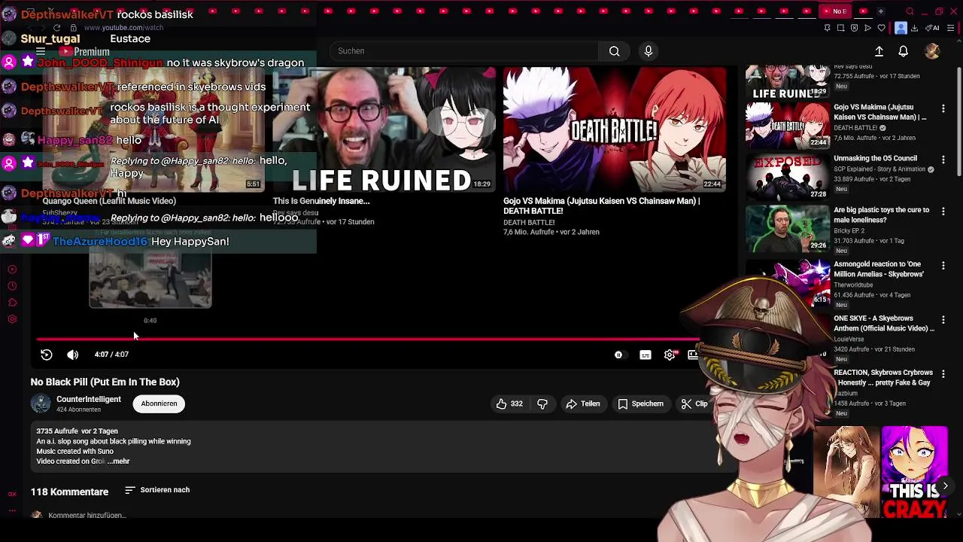Create a Clip of the video

click(694, 404)
